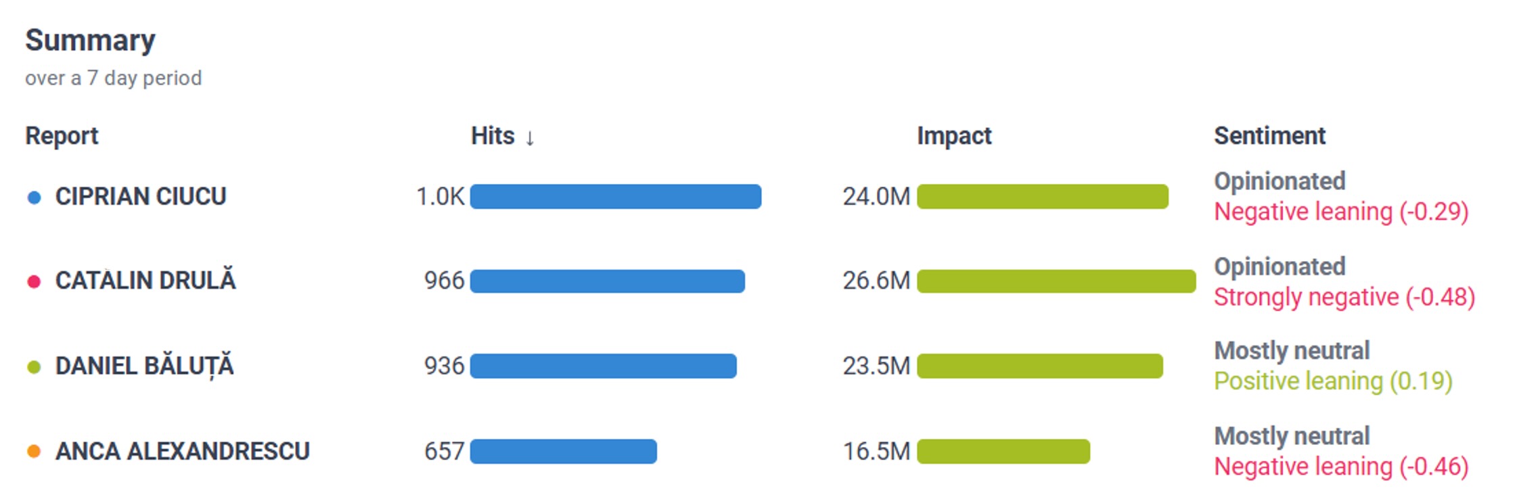Open the ANCA ALEXANDRESCU report
The width and height of the screenshot is (1517, 499).
click(182, 451)
